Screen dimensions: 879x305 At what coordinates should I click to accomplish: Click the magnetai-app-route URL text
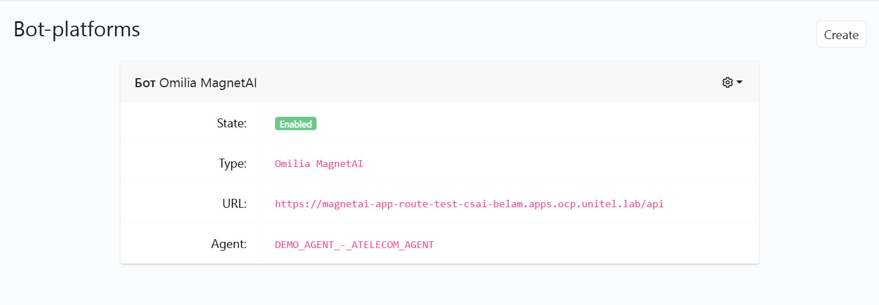coord(469,204)
